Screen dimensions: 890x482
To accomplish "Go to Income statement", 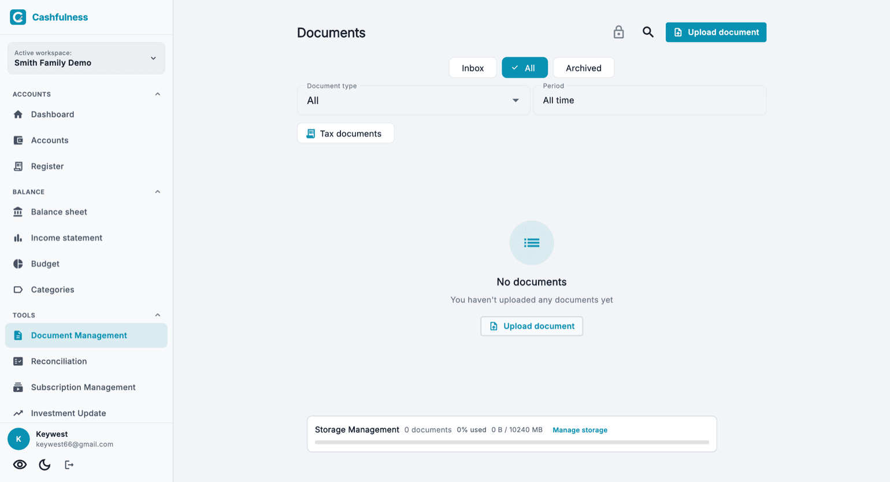I will pyautogui.click(x=86, y=238).
